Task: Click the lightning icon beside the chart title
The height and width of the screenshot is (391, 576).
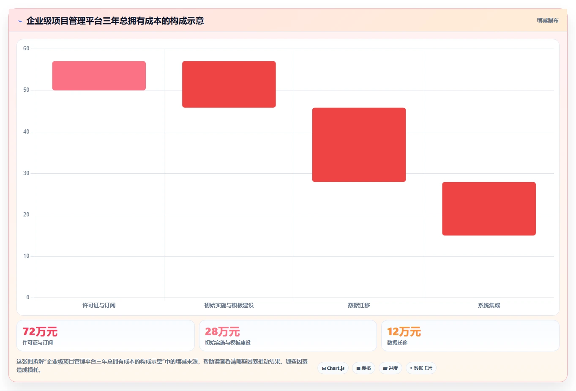Action: click(x=20, y=21)
